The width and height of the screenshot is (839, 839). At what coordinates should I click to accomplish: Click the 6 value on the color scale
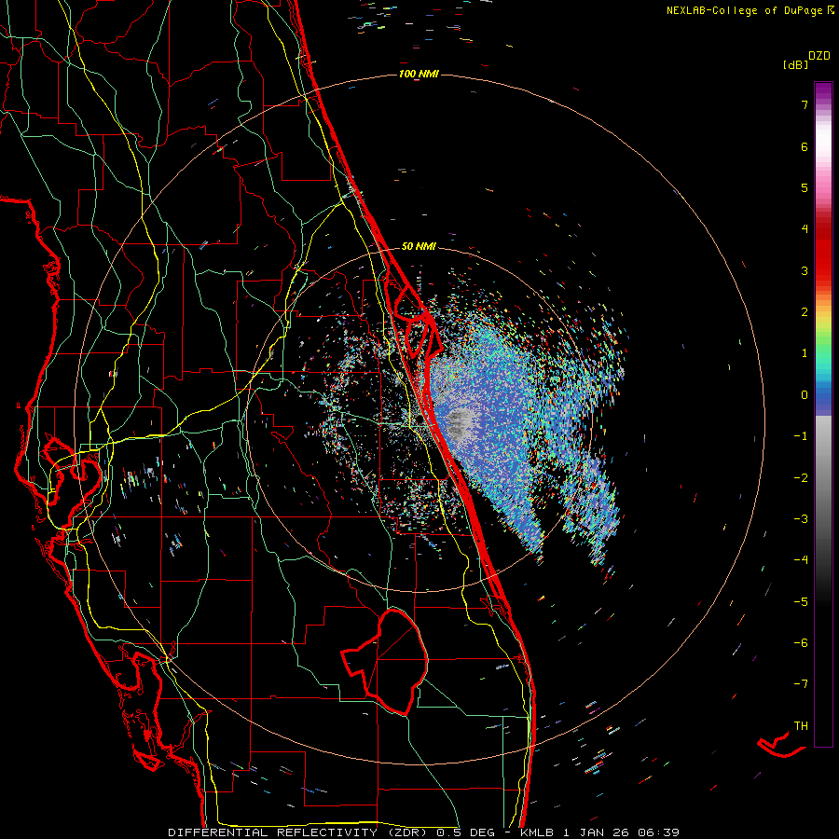point(805,146)
